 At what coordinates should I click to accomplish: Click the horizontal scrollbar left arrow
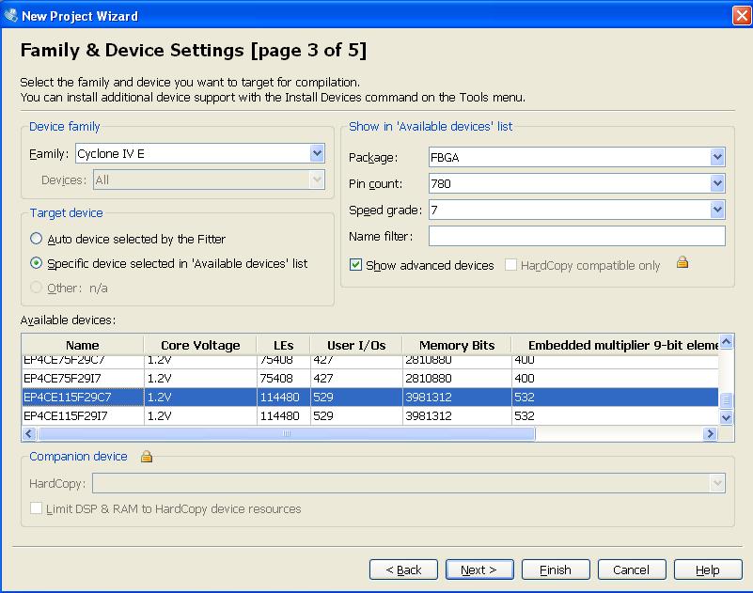(x=29, y=433)
